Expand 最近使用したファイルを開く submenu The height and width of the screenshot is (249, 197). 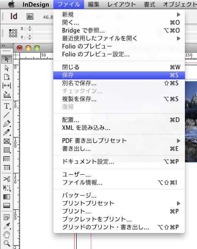pyautogui.click(x=119, y=38)
